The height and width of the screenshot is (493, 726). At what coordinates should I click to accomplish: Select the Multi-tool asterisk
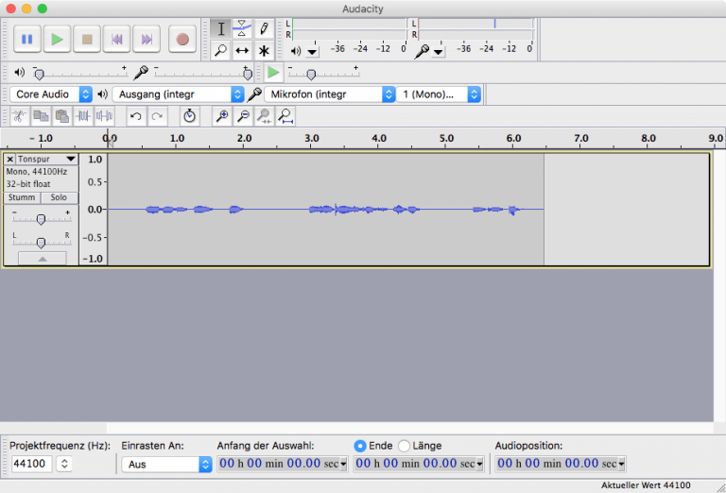click(264, 50)
